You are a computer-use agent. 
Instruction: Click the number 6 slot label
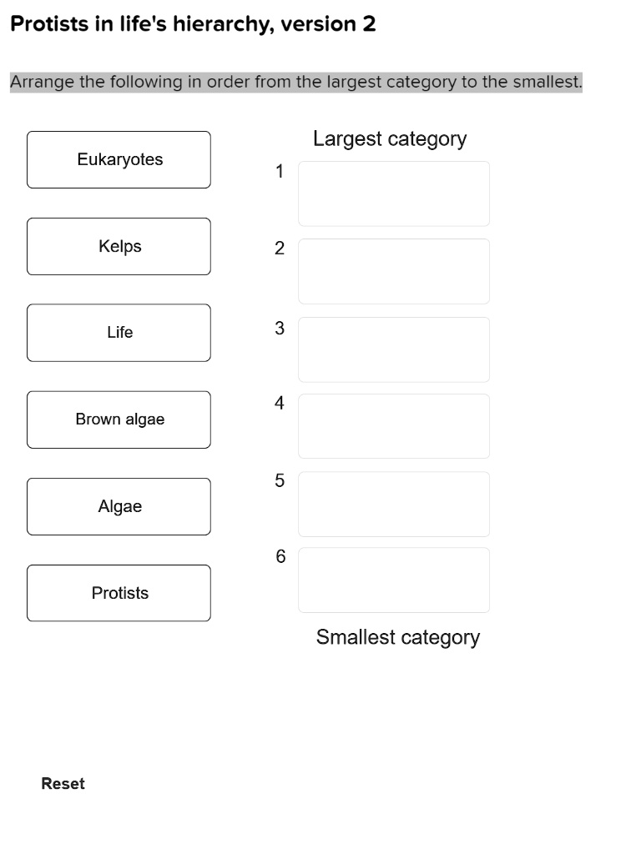click(279, 556)
